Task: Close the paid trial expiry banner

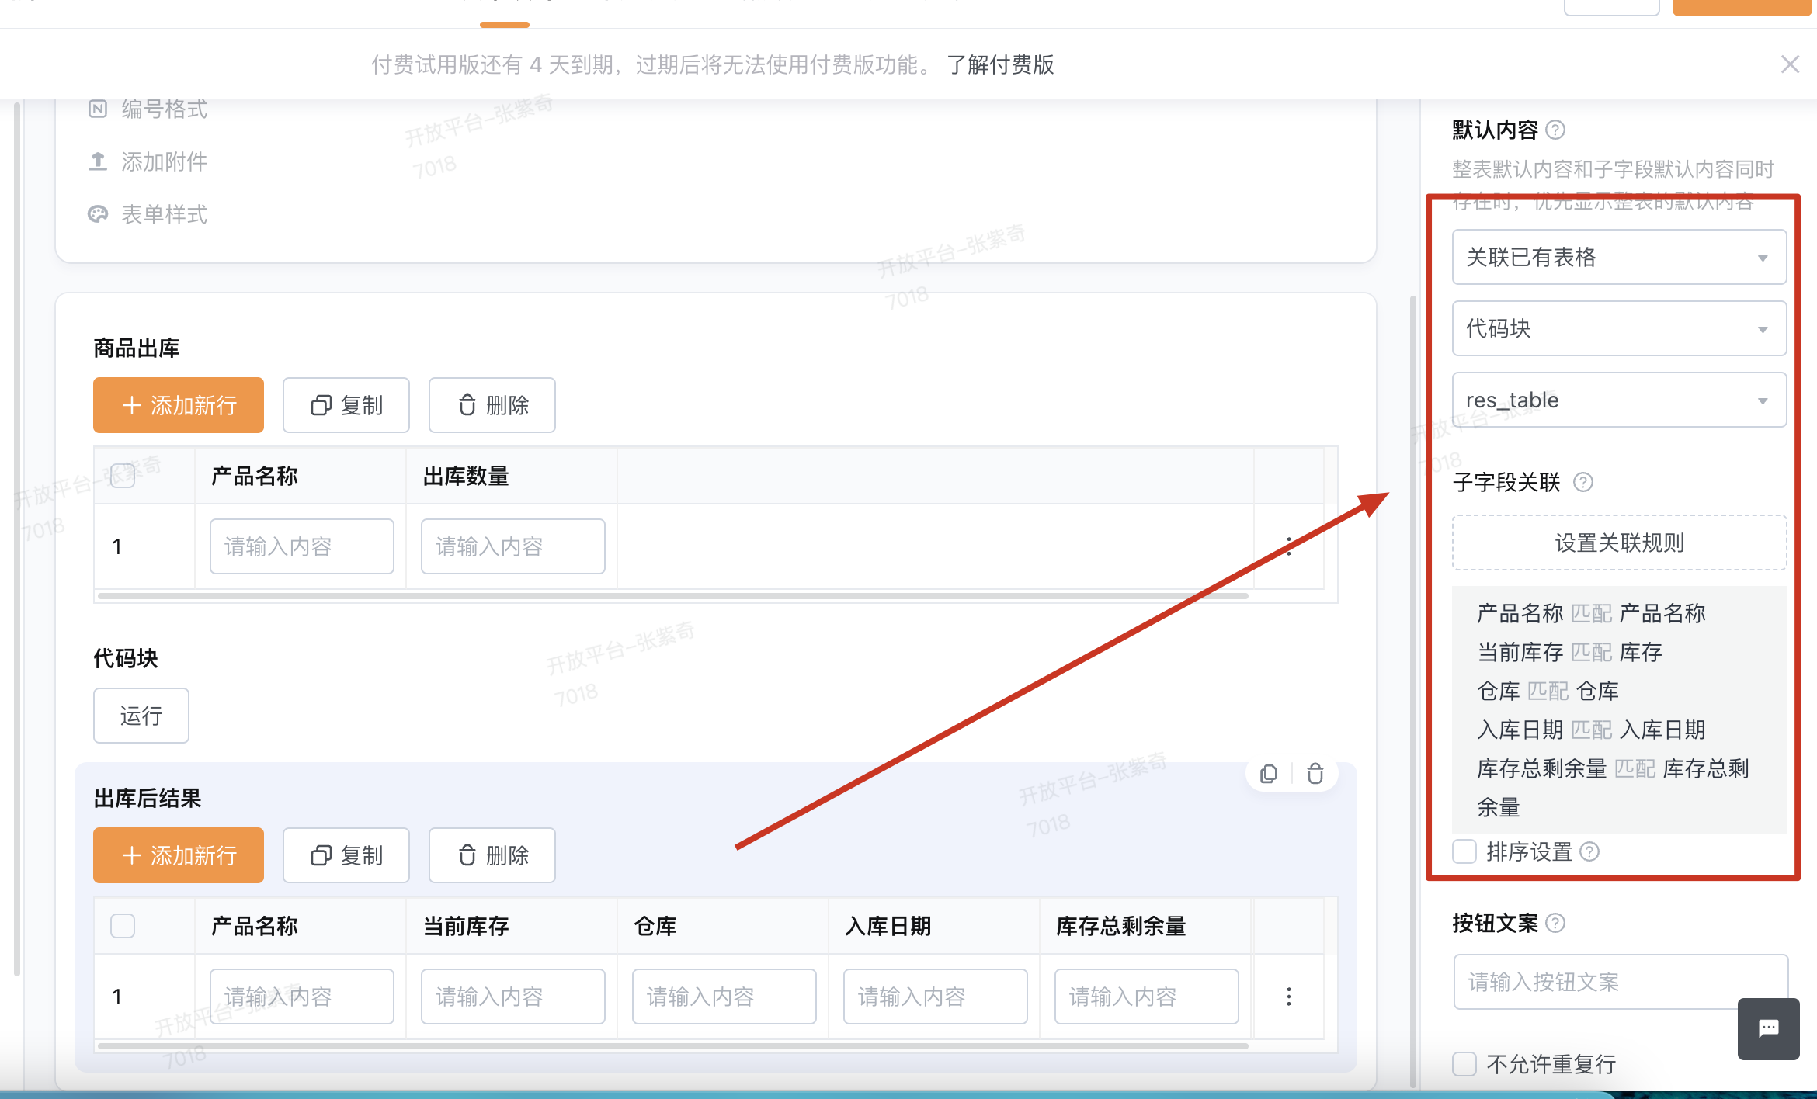Action: (x=1790, y=64)
